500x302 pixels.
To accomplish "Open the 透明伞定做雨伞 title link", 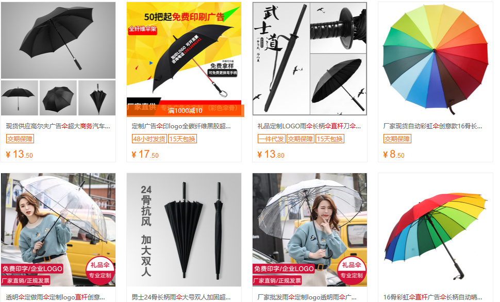I will pos(56,297).
